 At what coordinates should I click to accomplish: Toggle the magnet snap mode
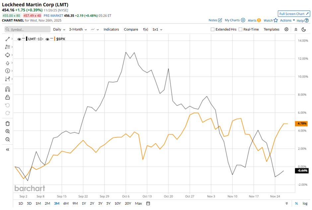[8, 89]
